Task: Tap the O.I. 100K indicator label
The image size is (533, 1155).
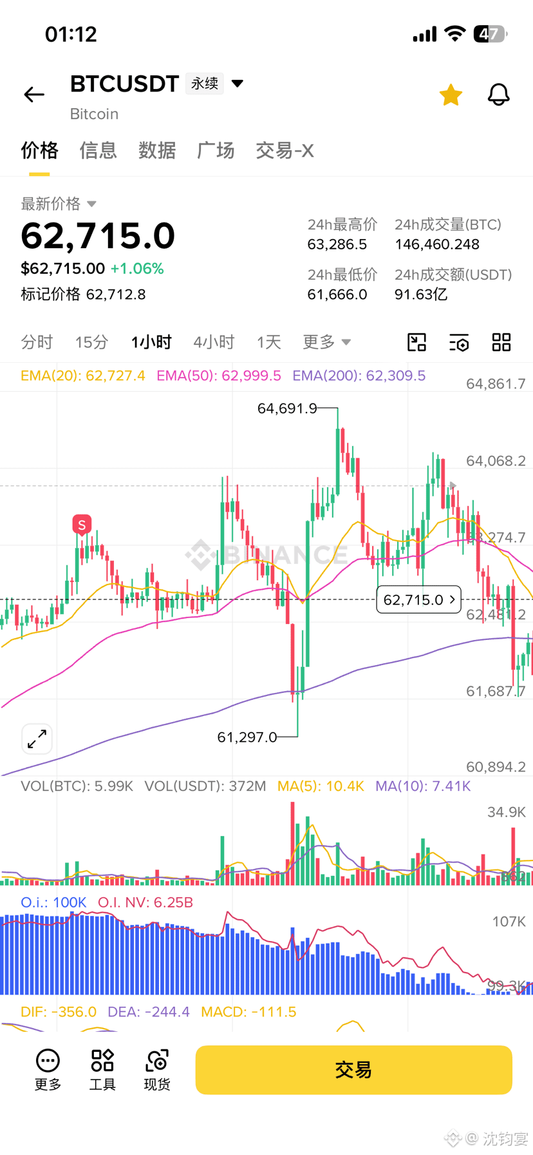Action: pos(53,902)
